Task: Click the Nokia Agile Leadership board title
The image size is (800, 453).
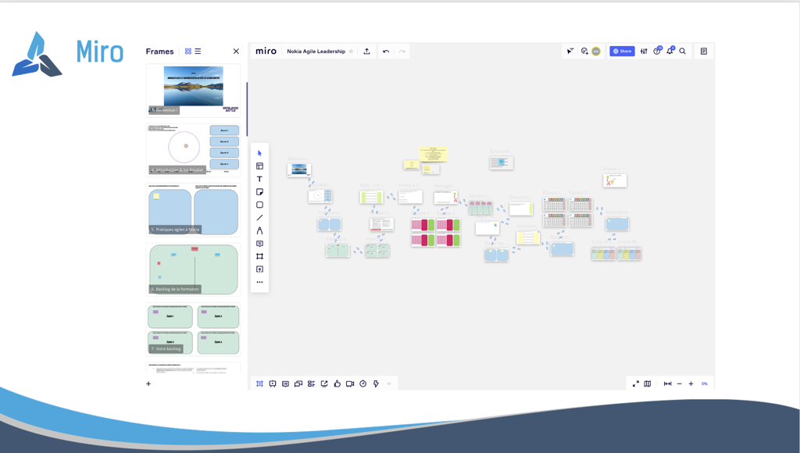Action: [316, 52]
